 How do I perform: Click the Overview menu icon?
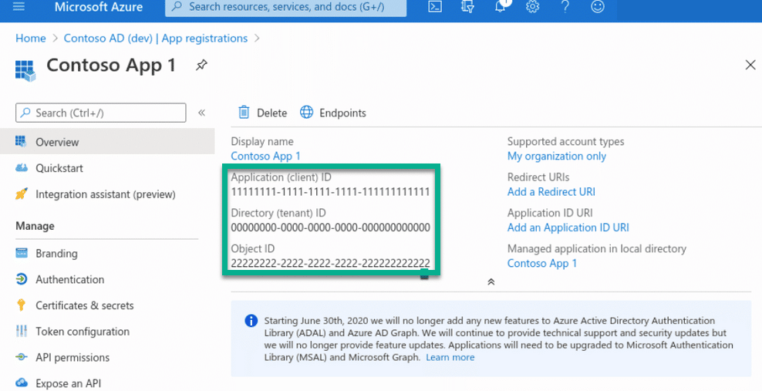pos(21,141)
